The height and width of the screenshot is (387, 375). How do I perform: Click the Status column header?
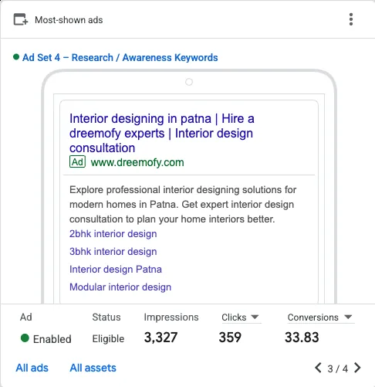106,317
